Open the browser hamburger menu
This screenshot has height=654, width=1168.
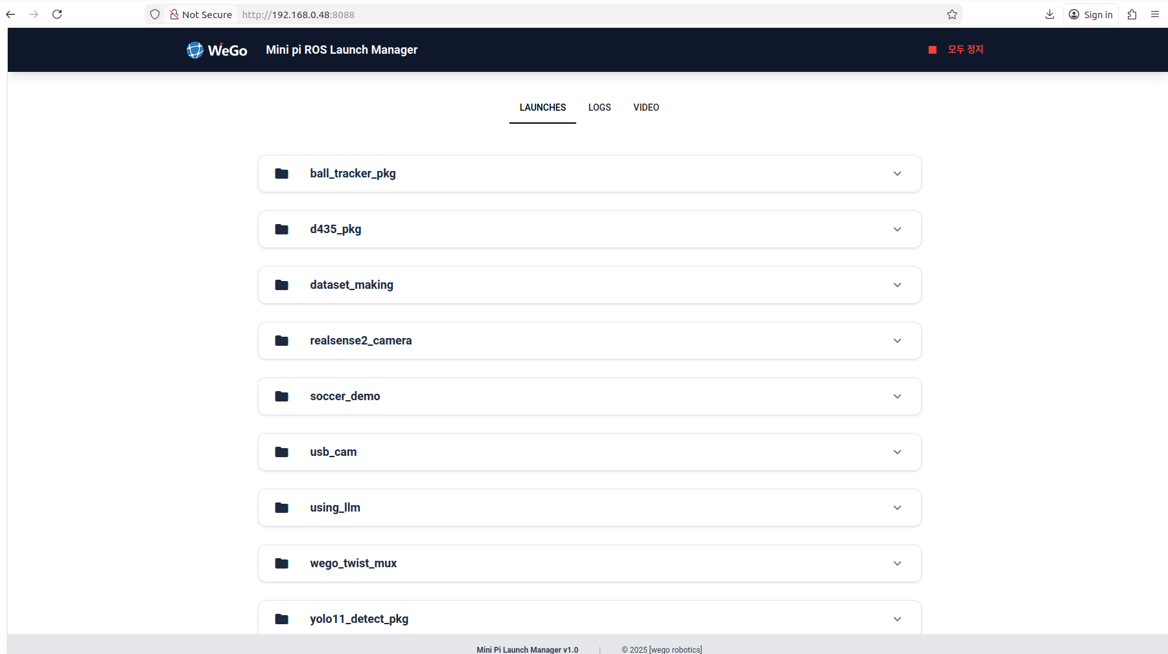pyautogui.click(x=1154, y=14)
